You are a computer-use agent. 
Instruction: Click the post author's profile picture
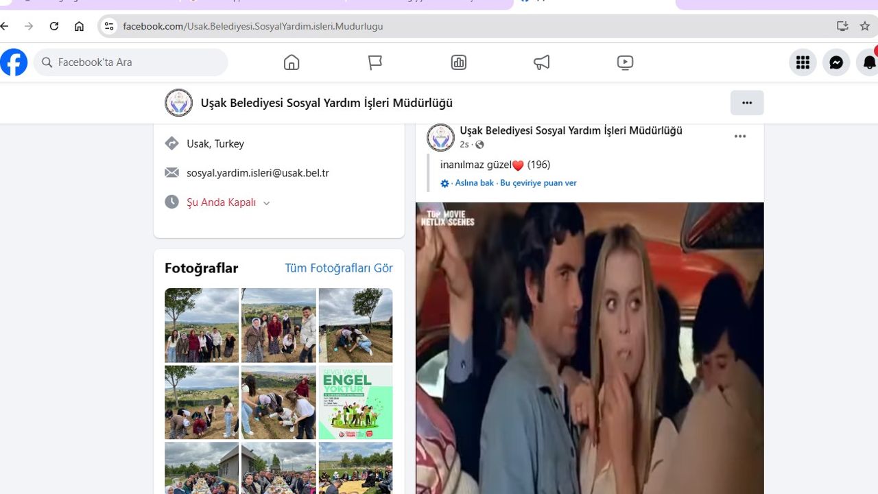click(440, 137)
